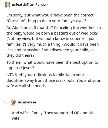Select the paragraph starting "An Abortion at 5 months"

point(54,42)
